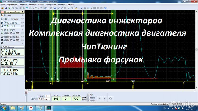Open trigger settings row showing 0 V

pos(12,30)
